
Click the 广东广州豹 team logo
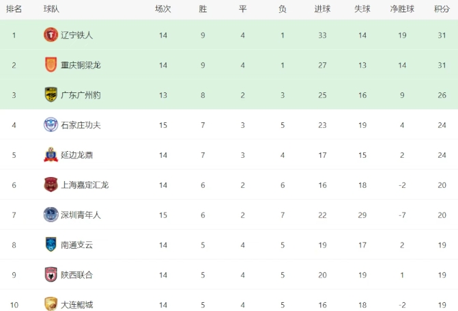[51, 94]
